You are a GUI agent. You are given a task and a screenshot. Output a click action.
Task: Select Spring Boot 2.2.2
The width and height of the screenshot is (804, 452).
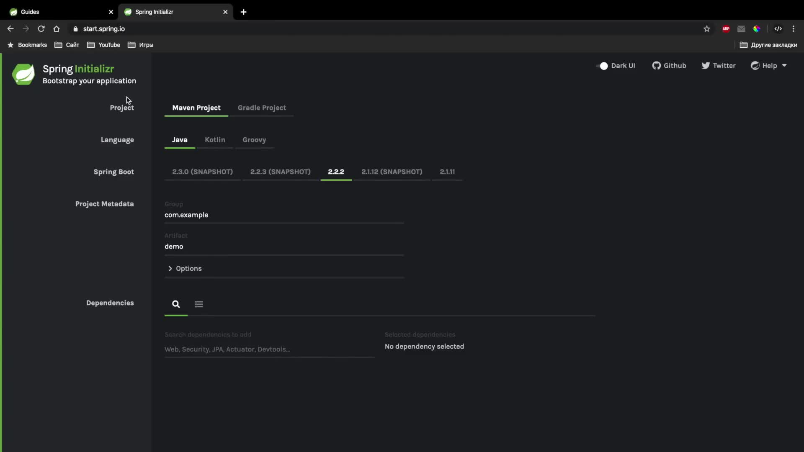point(336,172)
